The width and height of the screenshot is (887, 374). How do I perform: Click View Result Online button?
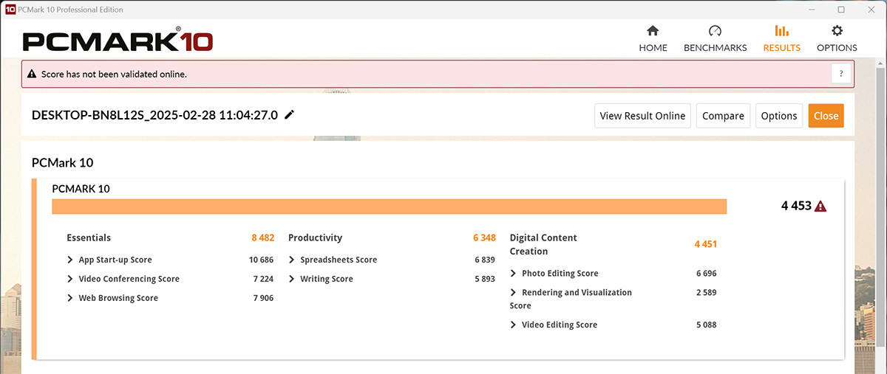[643, 116]
